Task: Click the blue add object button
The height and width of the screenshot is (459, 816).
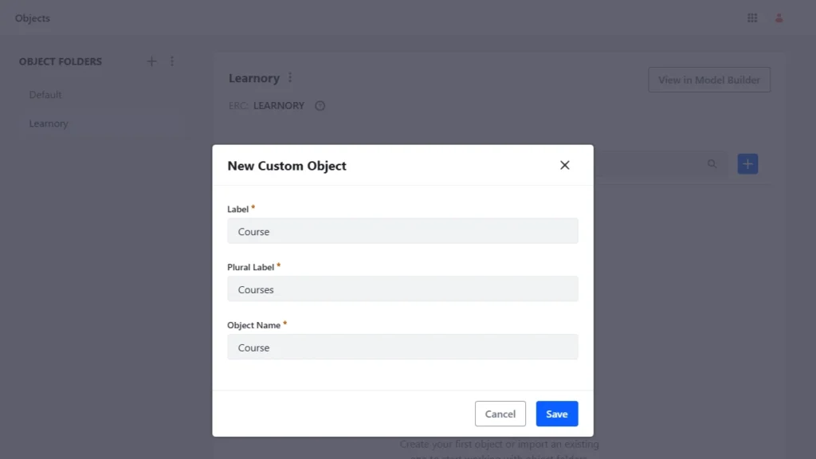Action: (x=747, y=164)
